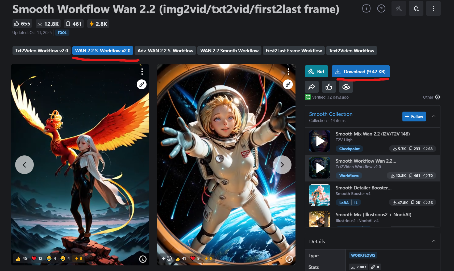Follow the Smooth Collection
454x271 pixels.
(414, 116)
